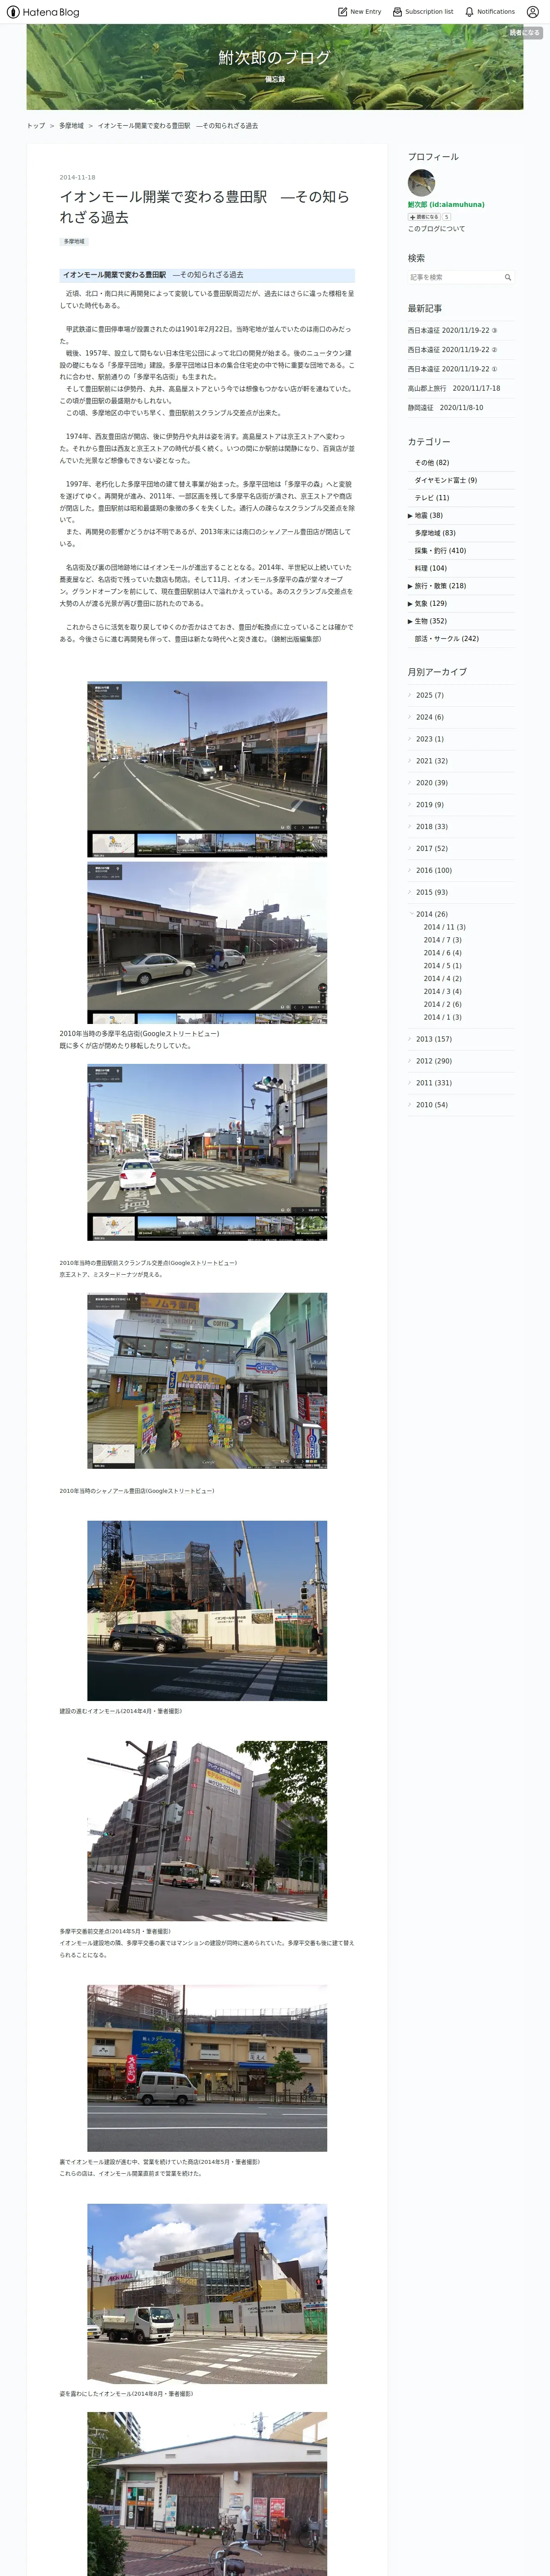Open category 多摩地域 (83) in sidebar
This screenshot has width=550, height=2576.
point(435,533)
